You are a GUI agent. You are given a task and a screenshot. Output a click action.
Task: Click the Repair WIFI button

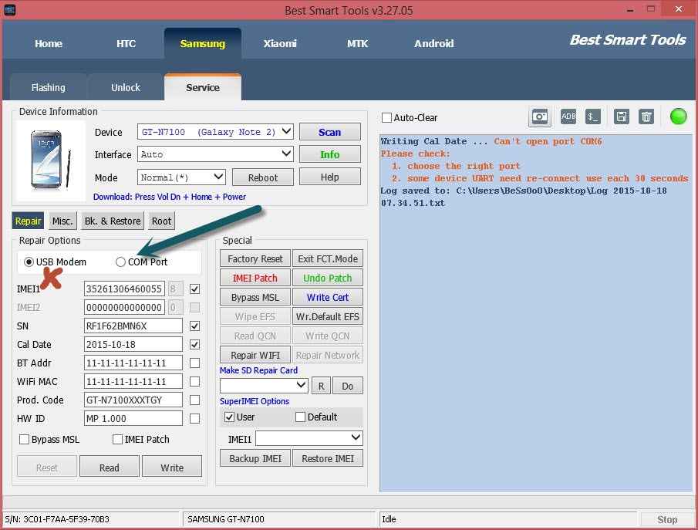(x=255, y=355)
